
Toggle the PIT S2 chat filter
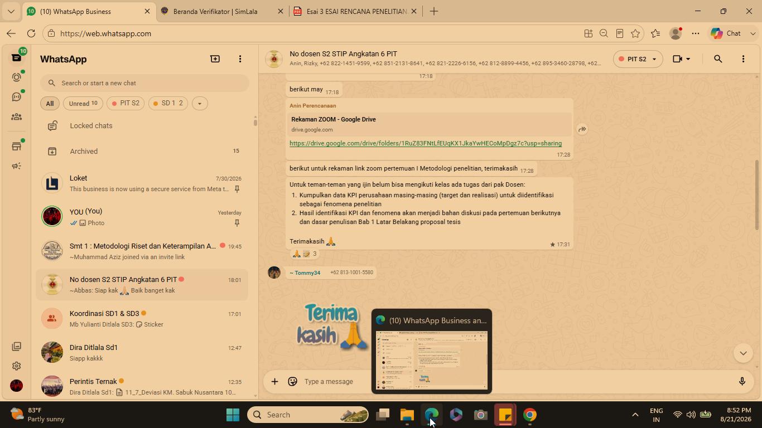pyautogui.click(x=126, y=103)
